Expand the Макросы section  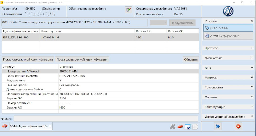point(252,77)
